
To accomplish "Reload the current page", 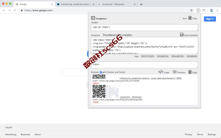I will tap(15, 10).
